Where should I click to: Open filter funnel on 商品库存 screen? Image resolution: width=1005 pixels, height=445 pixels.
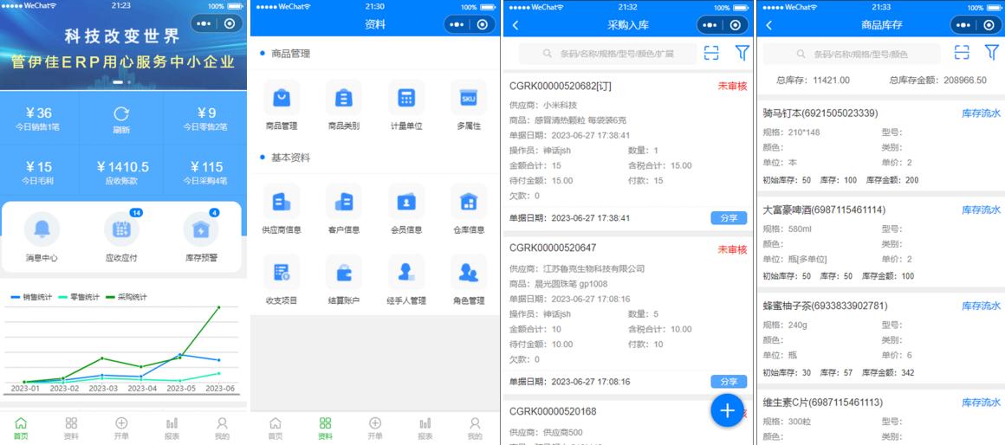(991, 54)
